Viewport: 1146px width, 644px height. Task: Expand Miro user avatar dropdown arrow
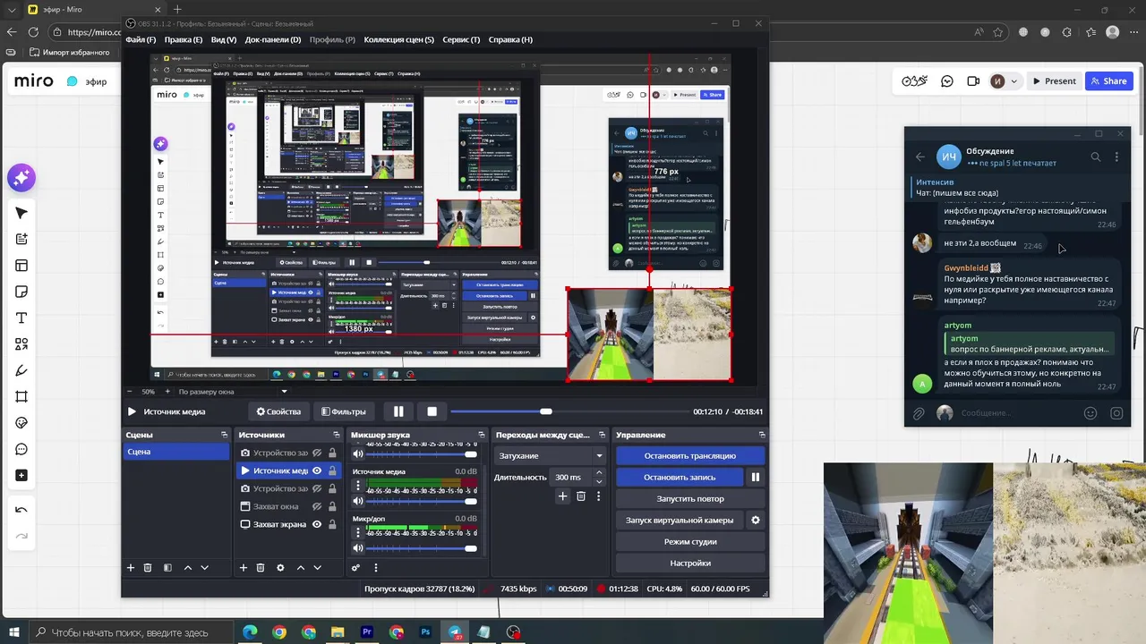(1014, 81)
